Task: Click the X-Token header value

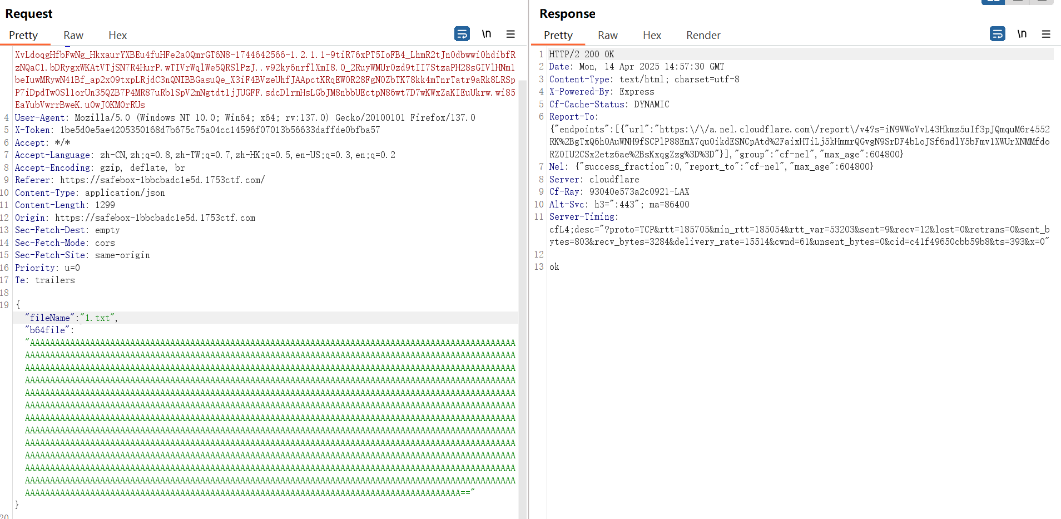Action: pos(220,130)
